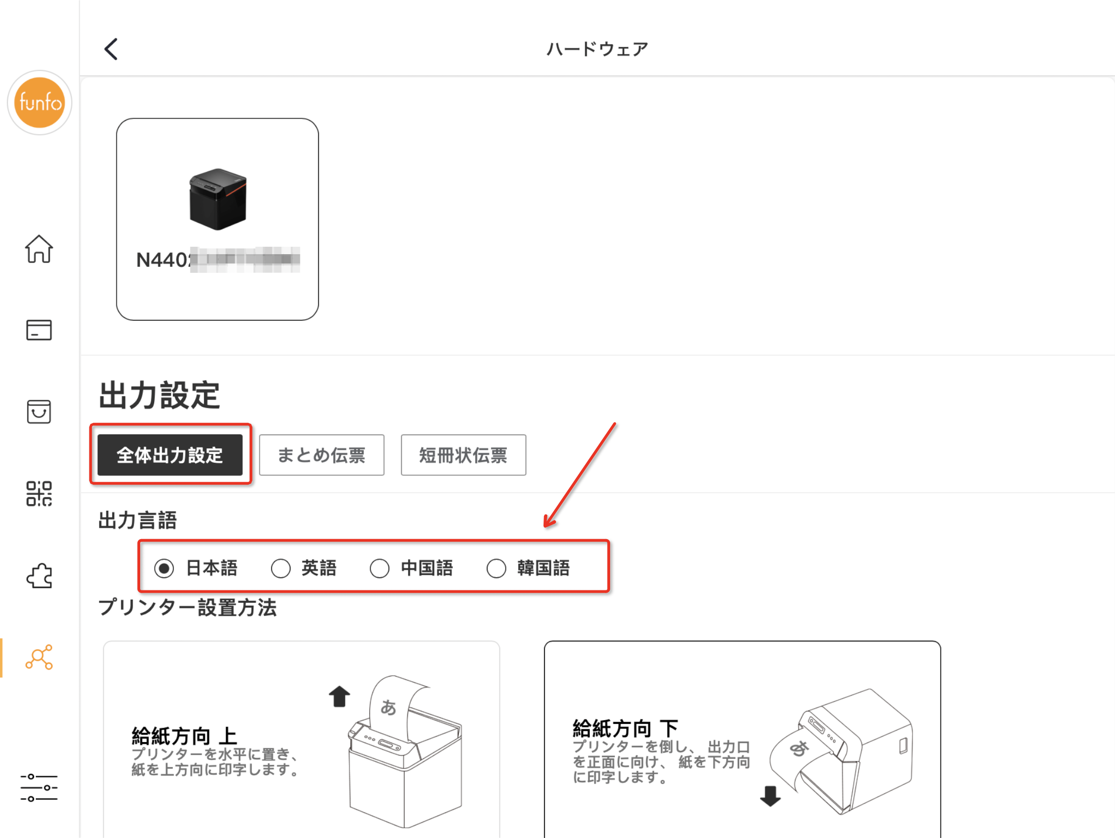Open the puzzle piece extensions icon
The image size is (1115, 838).
[x=39, y=575]
